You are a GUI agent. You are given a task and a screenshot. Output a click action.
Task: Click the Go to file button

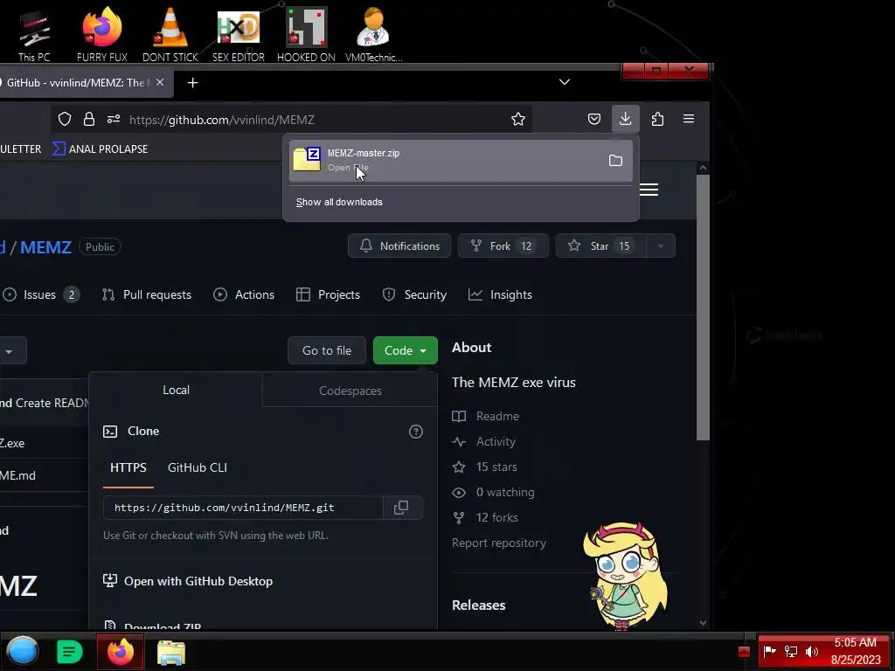[x=327, y=350]
